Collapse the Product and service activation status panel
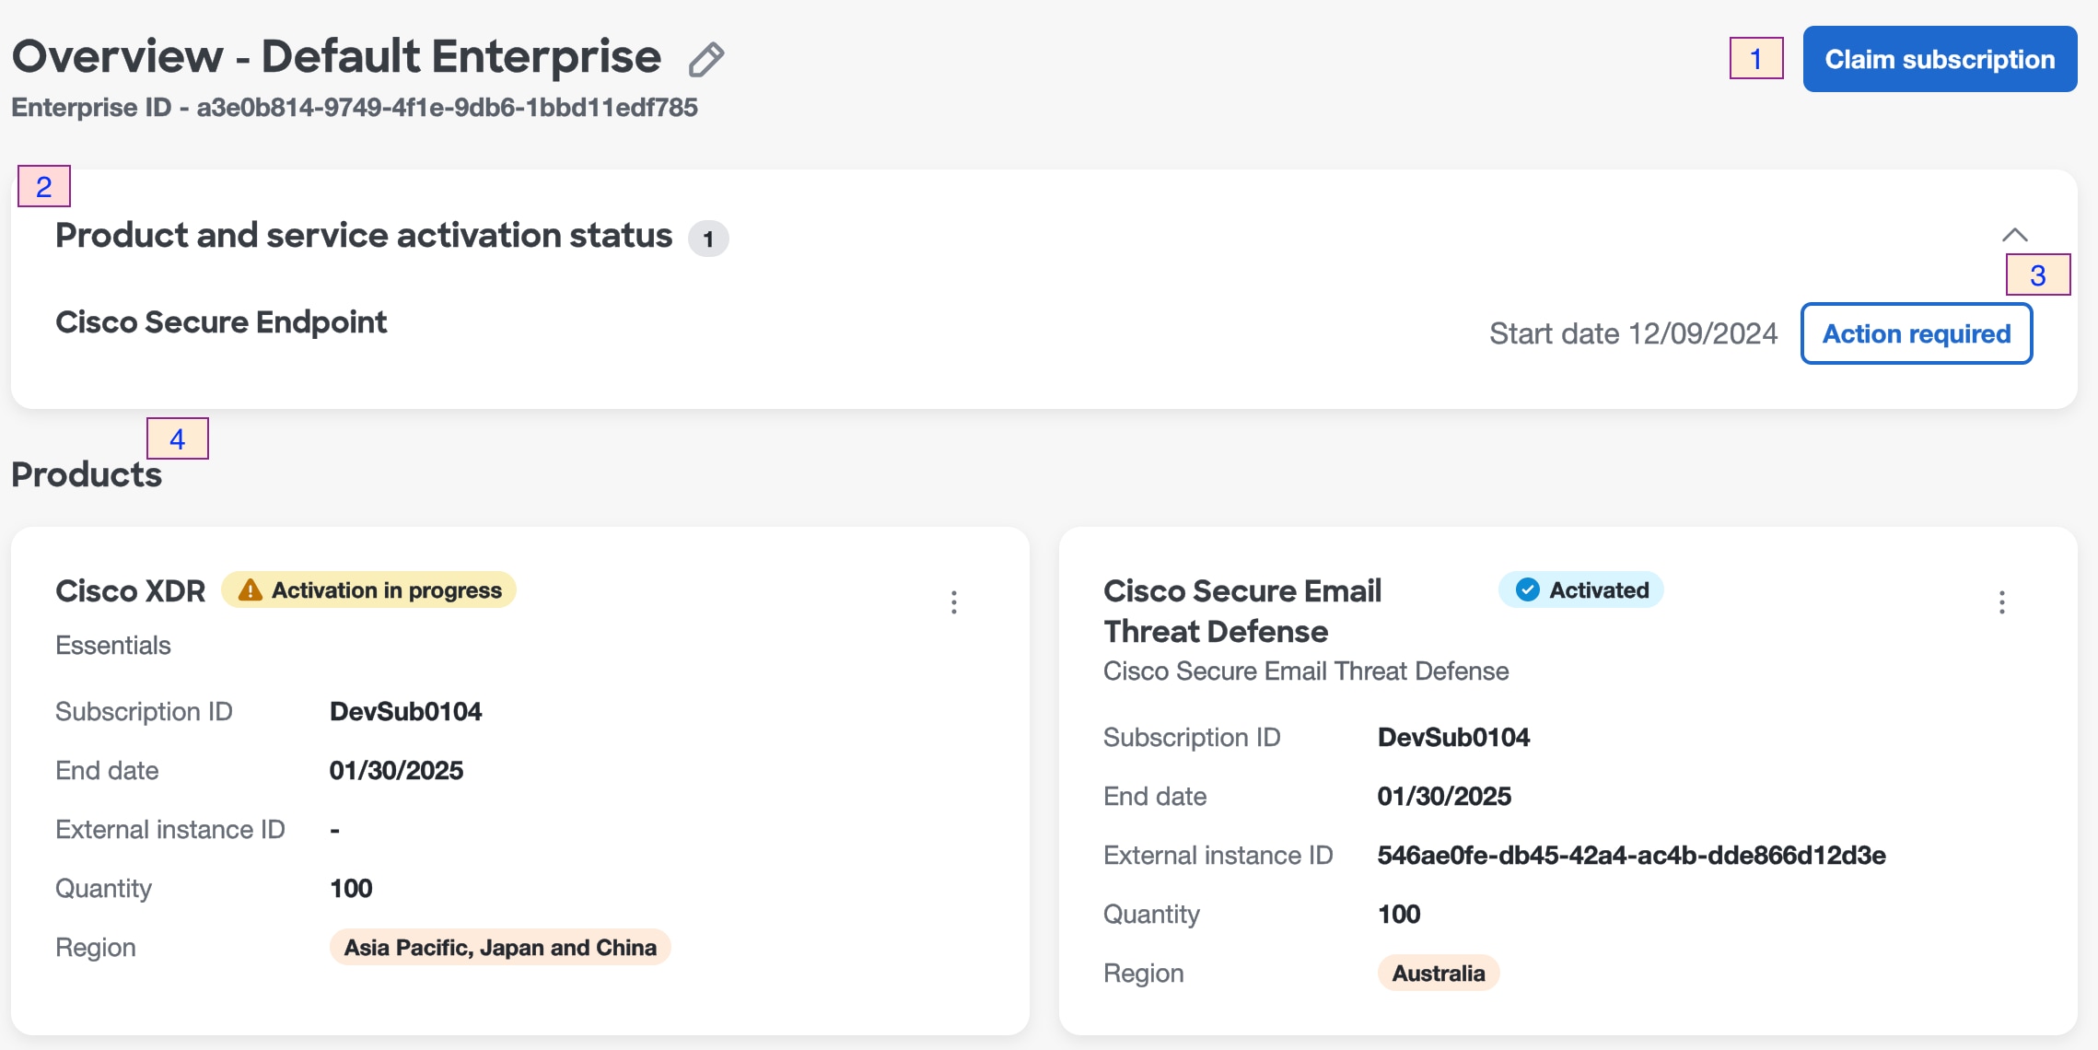The width and height of the screenshot is (2098, 1050). pos(2014,235)
